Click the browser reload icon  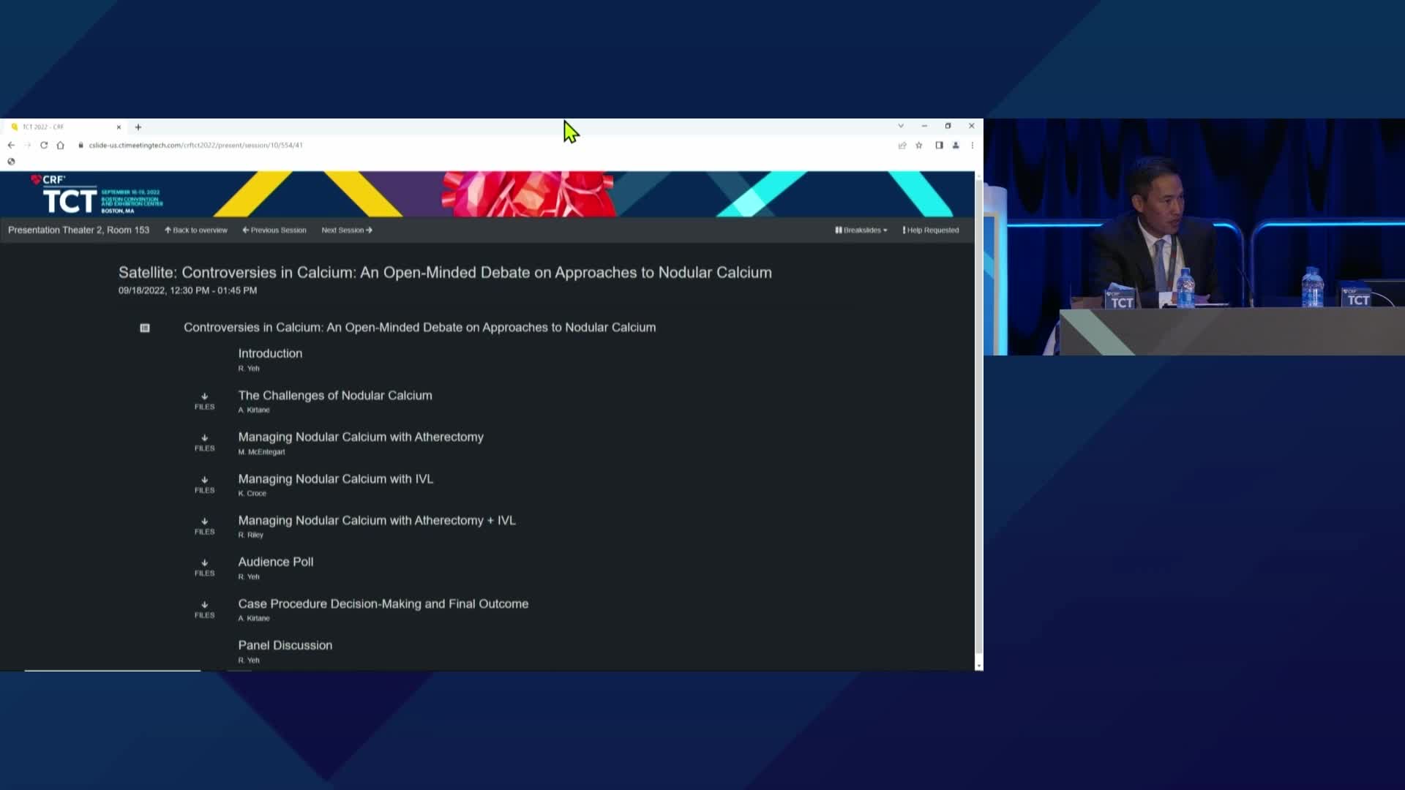point(44,145)
